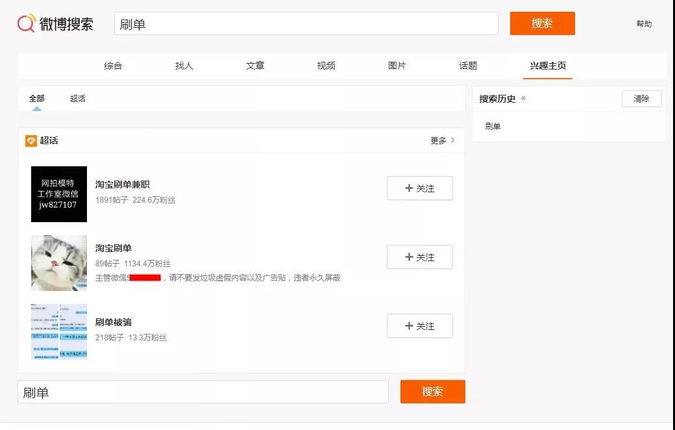Open the 刷单被骗 title link
The width and height of the screenshot is (675, 430).
(113, 322)
